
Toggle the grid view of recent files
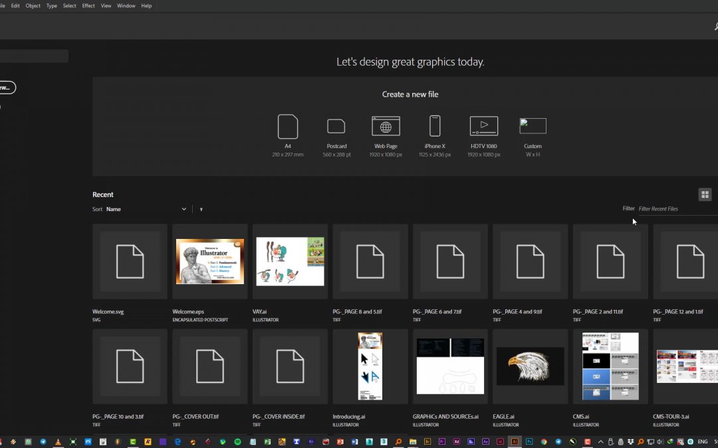705,194
